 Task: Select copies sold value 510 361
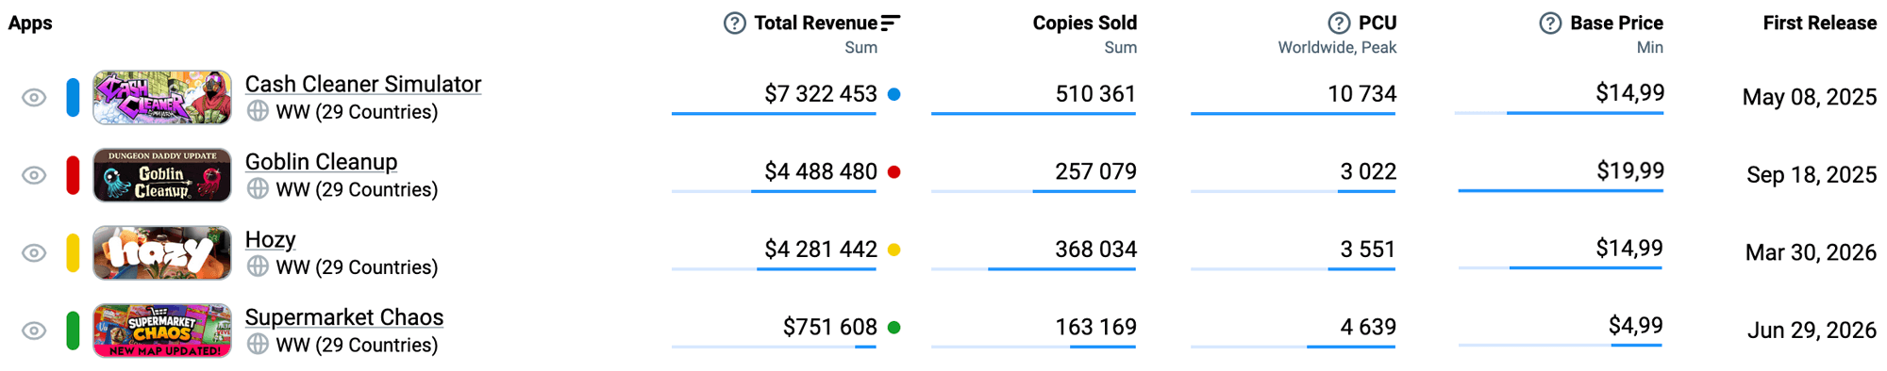[x=1095, y=94]
